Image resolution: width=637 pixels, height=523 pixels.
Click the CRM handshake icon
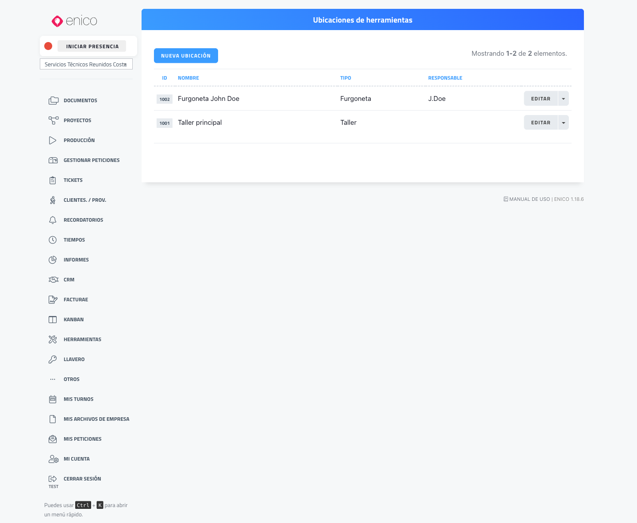coord(53,280)
